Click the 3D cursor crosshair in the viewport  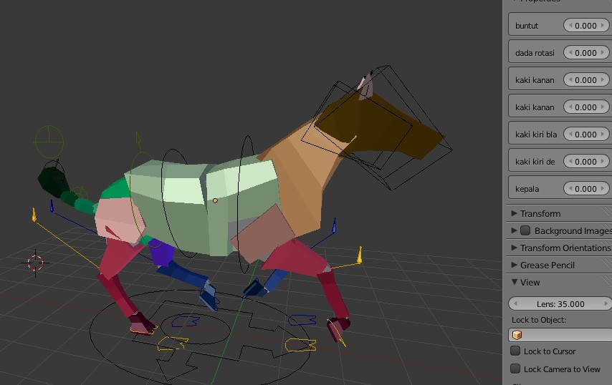pos(35,263)
